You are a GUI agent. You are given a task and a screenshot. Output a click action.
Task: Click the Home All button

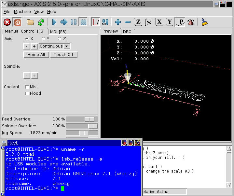click(x=36, y=55)
